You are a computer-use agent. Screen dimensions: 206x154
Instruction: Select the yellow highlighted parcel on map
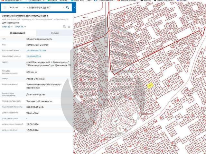[x=150, y=86]
